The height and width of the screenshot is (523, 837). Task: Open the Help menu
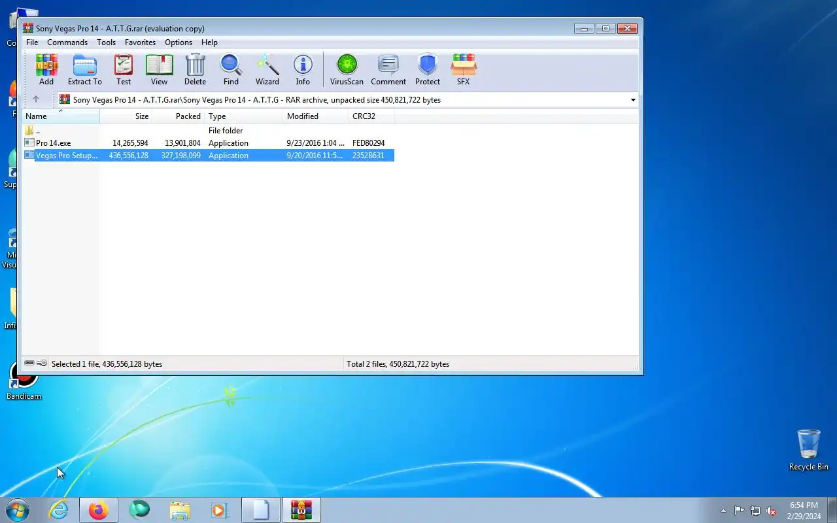pyautogui.click(x=209, y=42)
